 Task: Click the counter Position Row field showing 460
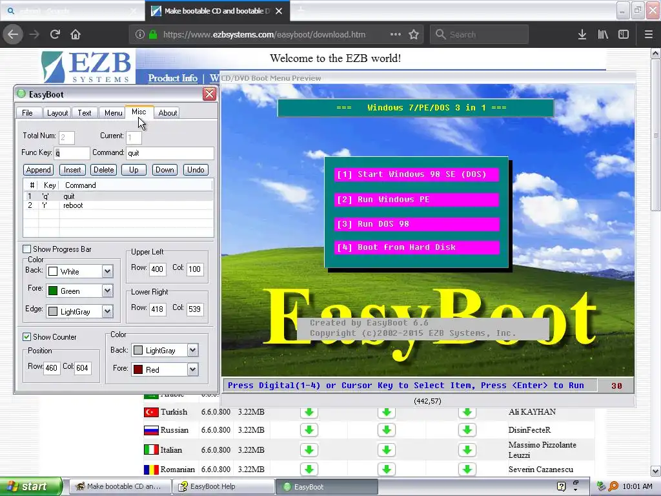click(x=52, y=367)
